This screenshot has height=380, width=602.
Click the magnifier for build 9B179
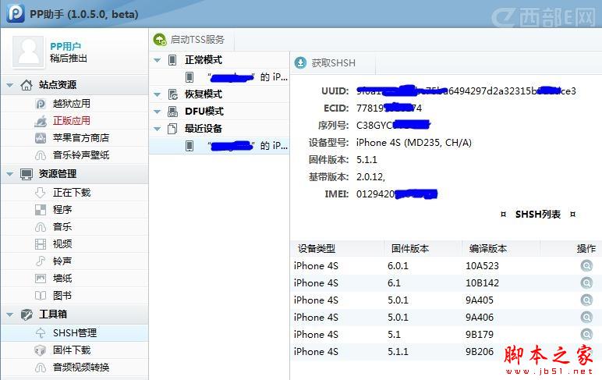[586, 334]
